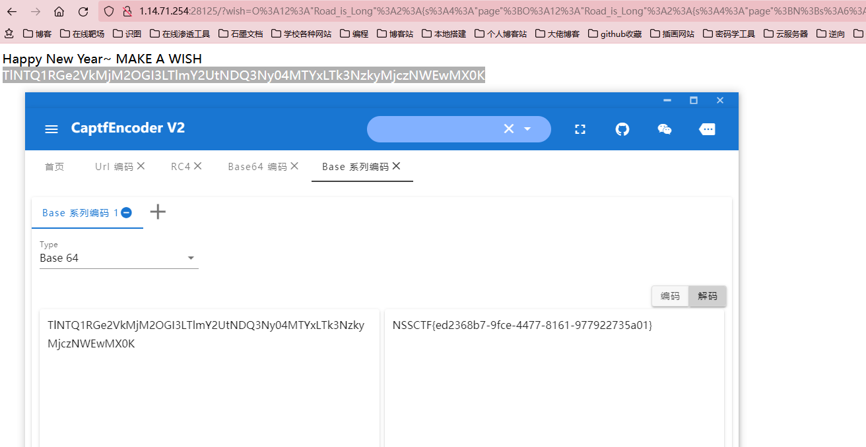This screenshot has height=447, width=866.
Task: Expand the CaptfEncoder search dropdown arrow
Action: click(527, 129)
